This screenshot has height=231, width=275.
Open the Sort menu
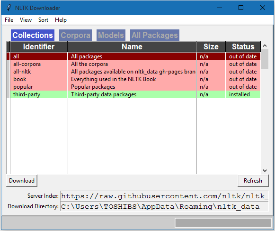pos(43,20)
